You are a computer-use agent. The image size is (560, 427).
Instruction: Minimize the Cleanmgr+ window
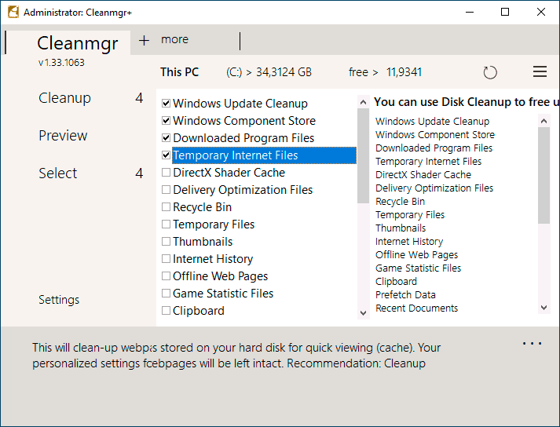click(x=470, y=12)
